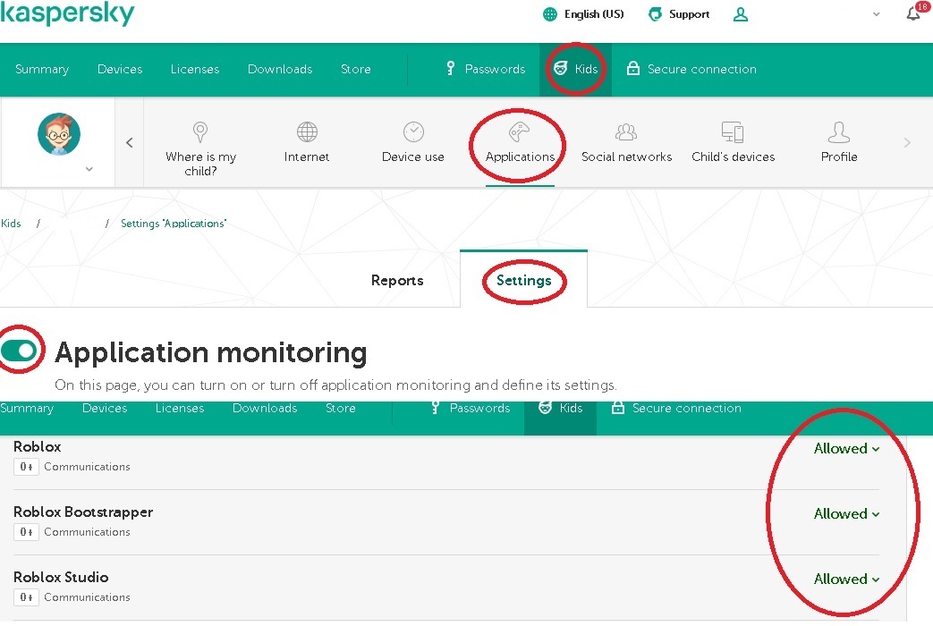
Task: Click the user account profile icon
Action: [x=740, y=14]
